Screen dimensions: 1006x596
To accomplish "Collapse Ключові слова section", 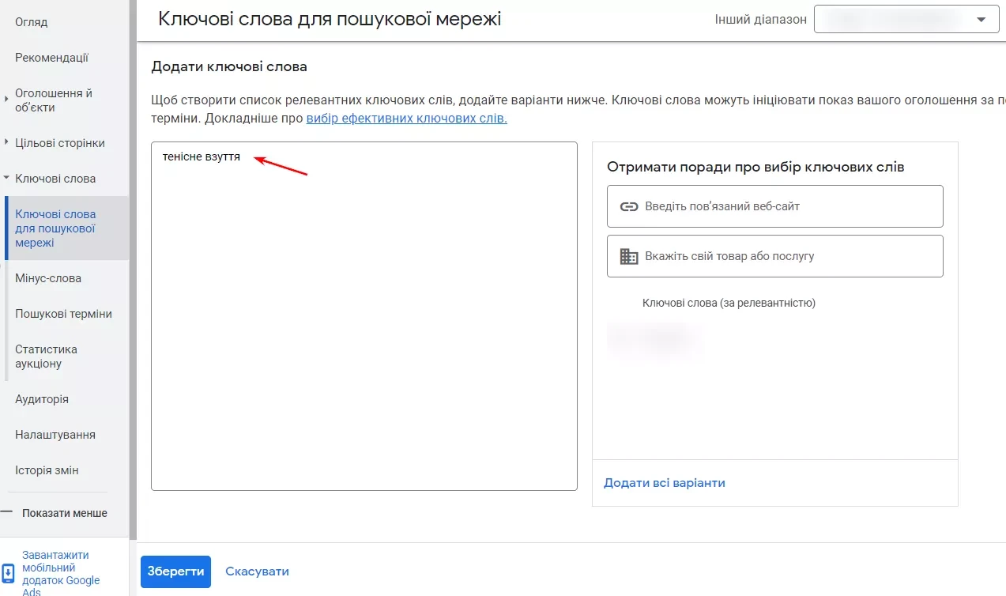I will pos(6,179).
